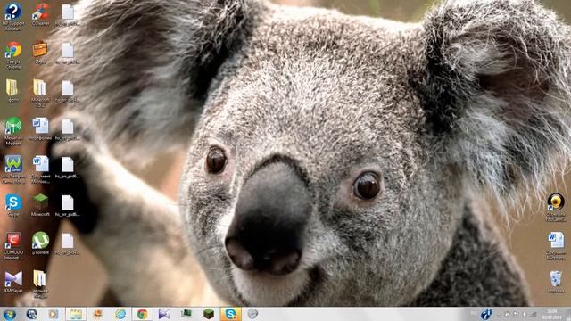Click the orange icon next to Explorer in taskbar

click(97, 314)
